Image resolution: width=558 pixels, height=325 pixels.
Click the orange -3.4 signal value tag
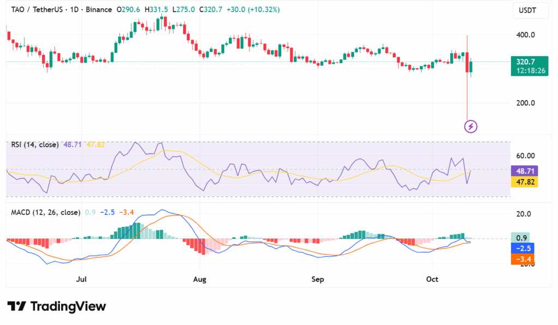(x=524, y=259)
